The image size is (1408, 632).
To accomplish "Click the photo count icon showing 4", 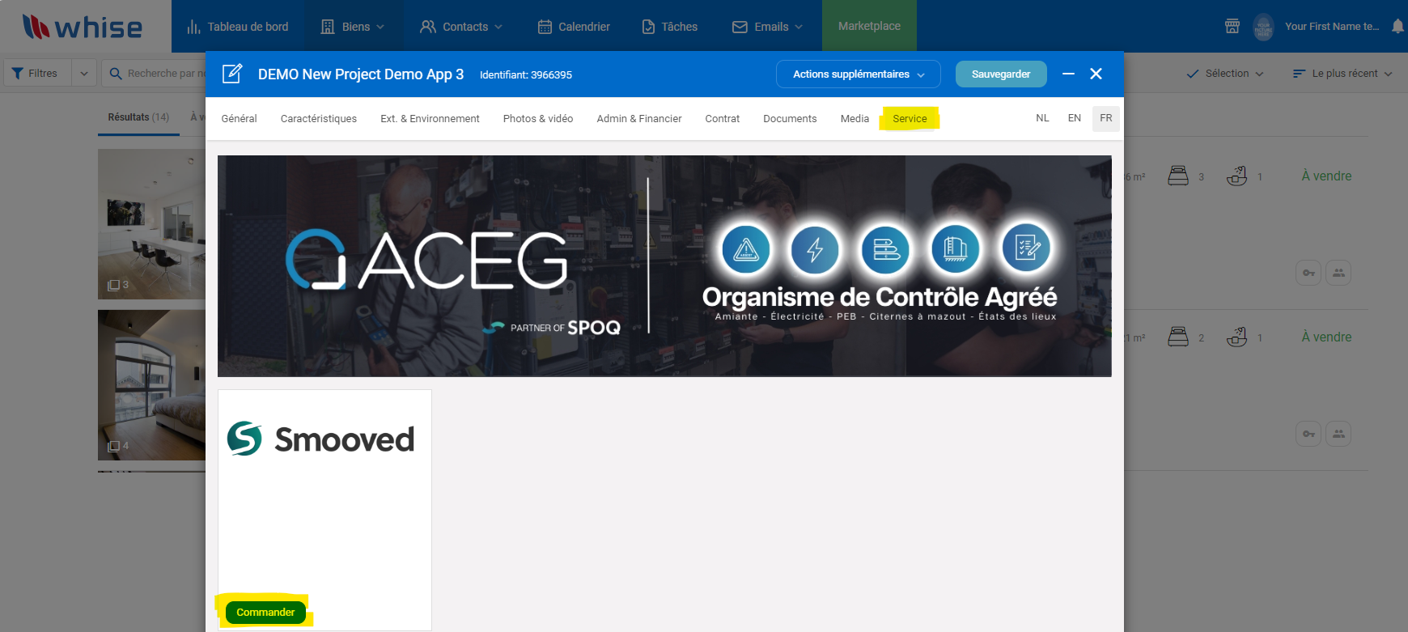I will (114, 446).
